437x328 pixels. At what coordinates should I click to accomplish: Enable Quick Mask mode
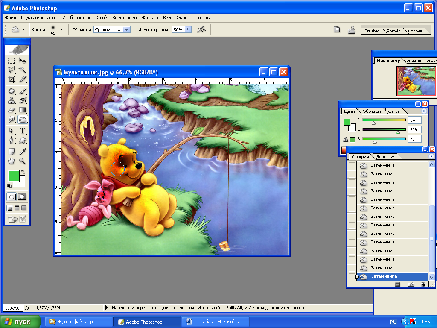click(22, 197)
